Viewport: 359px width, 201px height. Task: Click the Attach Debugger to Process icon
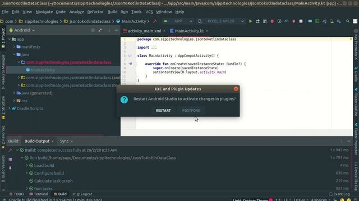pyautogui.click(x=294, y=21)
